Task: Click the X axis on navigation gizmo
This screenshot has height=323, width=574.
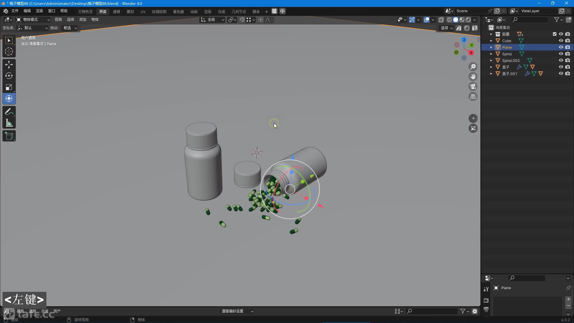Action: pyautogui.click(x=471, y=53)
